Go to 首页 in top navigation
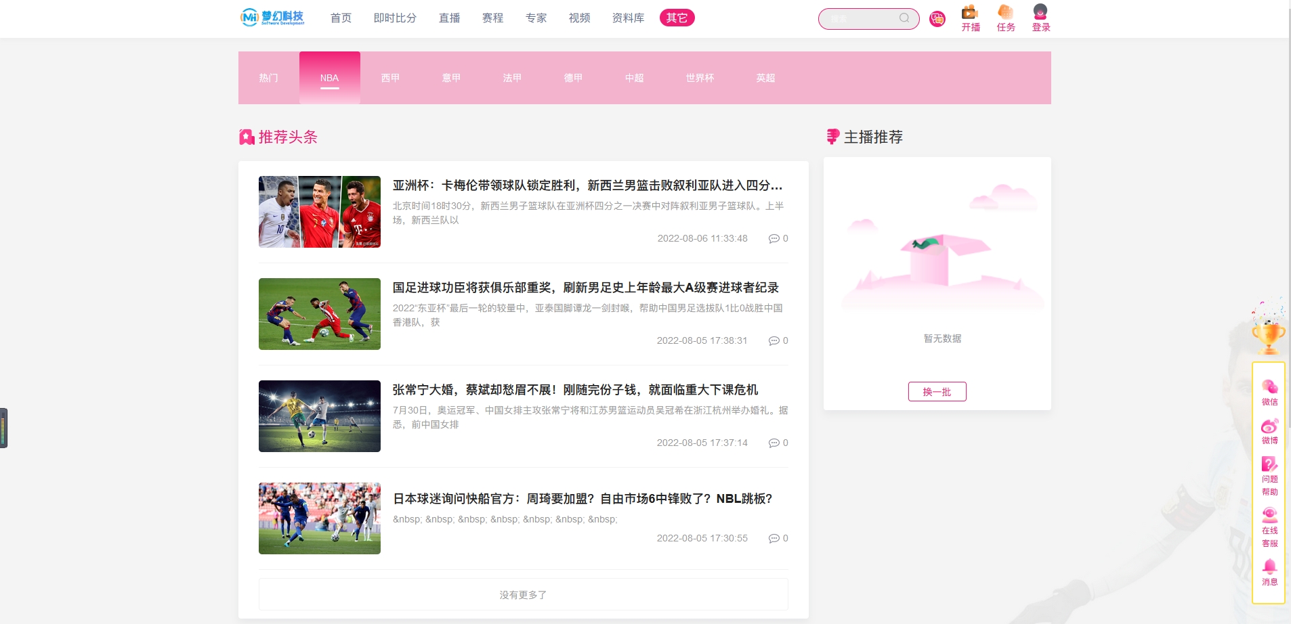 click(x=341, y=18)
